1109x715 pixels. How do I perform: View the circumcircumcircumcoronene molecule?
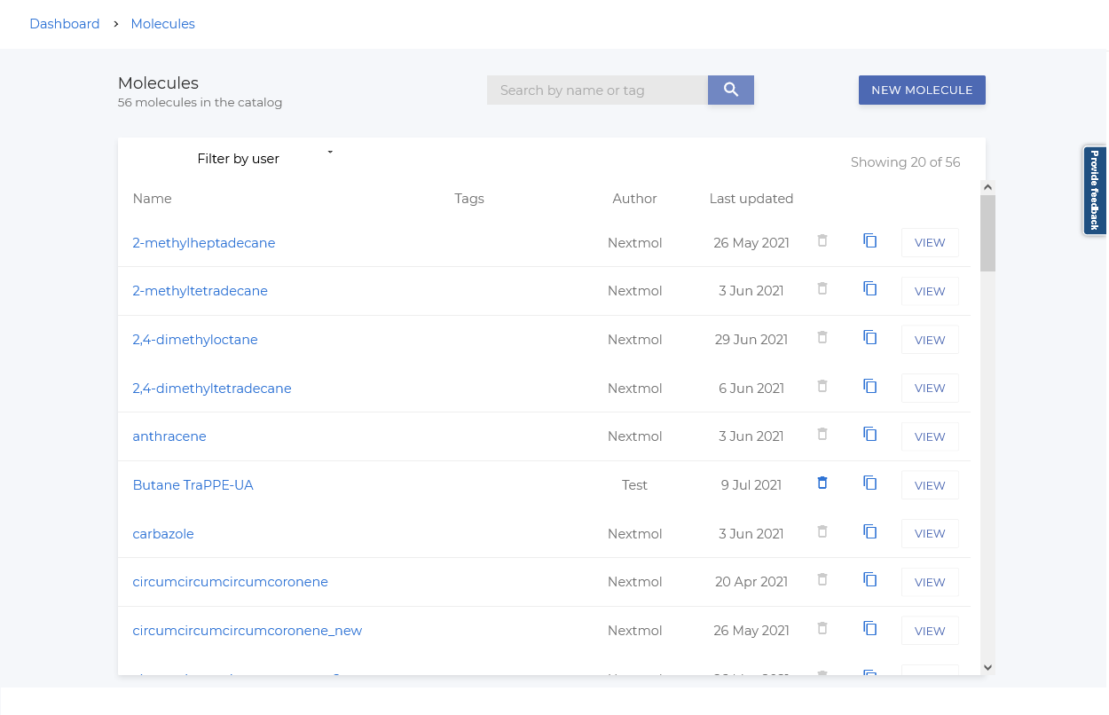pos(930,582)
